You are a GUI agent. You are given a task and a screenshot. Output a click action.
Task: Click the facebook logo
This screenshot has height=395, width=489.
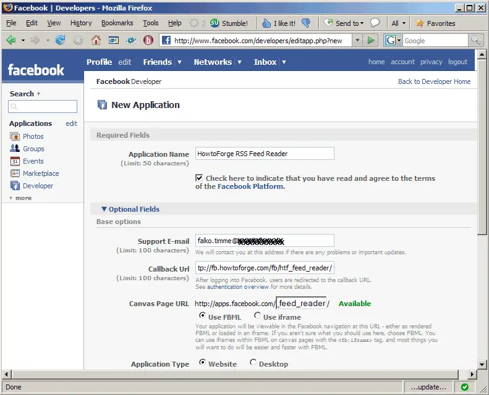point(36,70)
